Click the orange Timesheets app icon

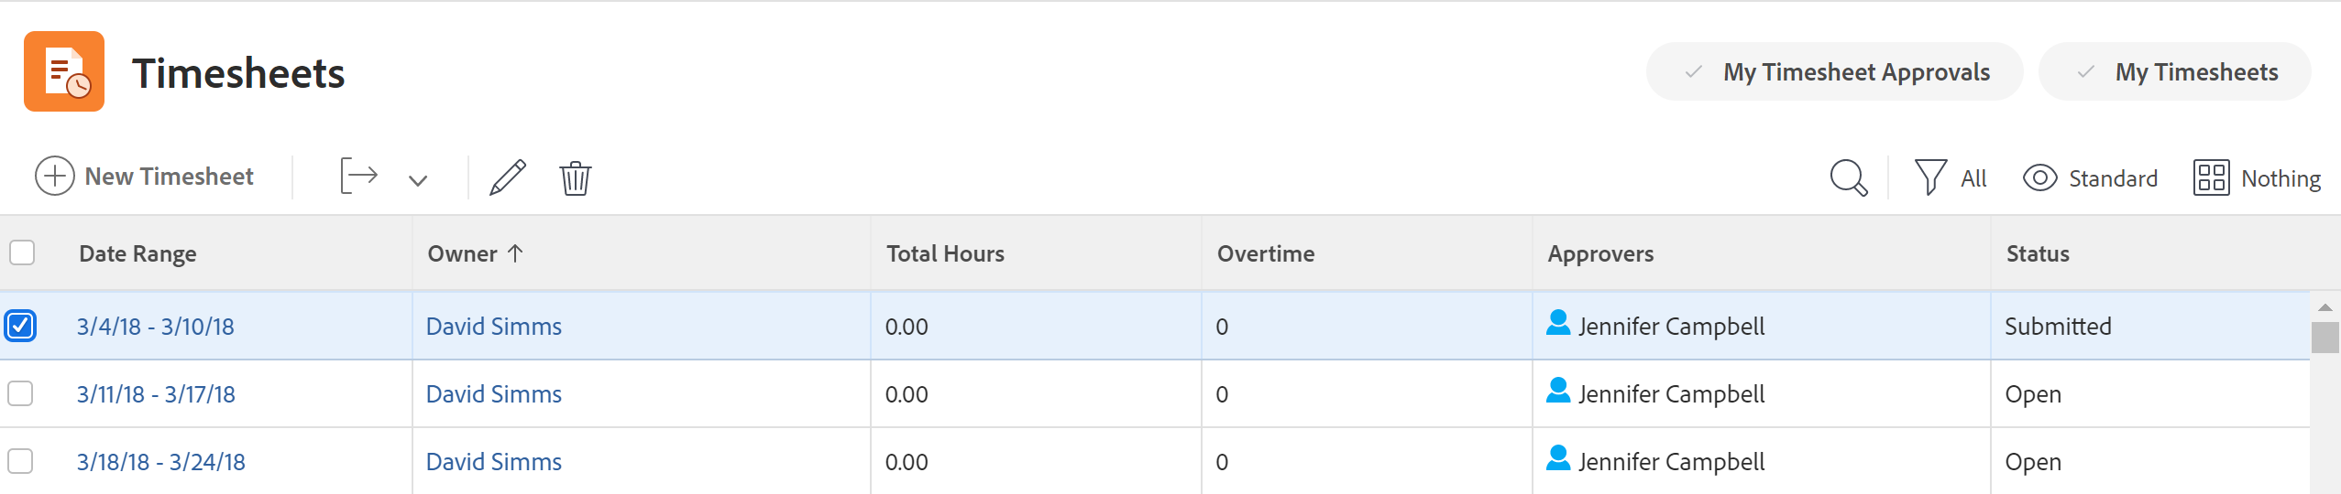[64, 71]
